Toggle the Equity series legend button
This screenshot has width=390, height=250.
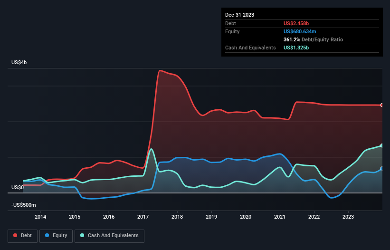click(x=56, y=236)
